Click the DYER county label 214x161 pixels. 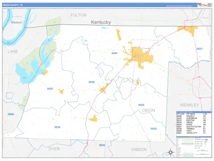click(x=54, y=149)
